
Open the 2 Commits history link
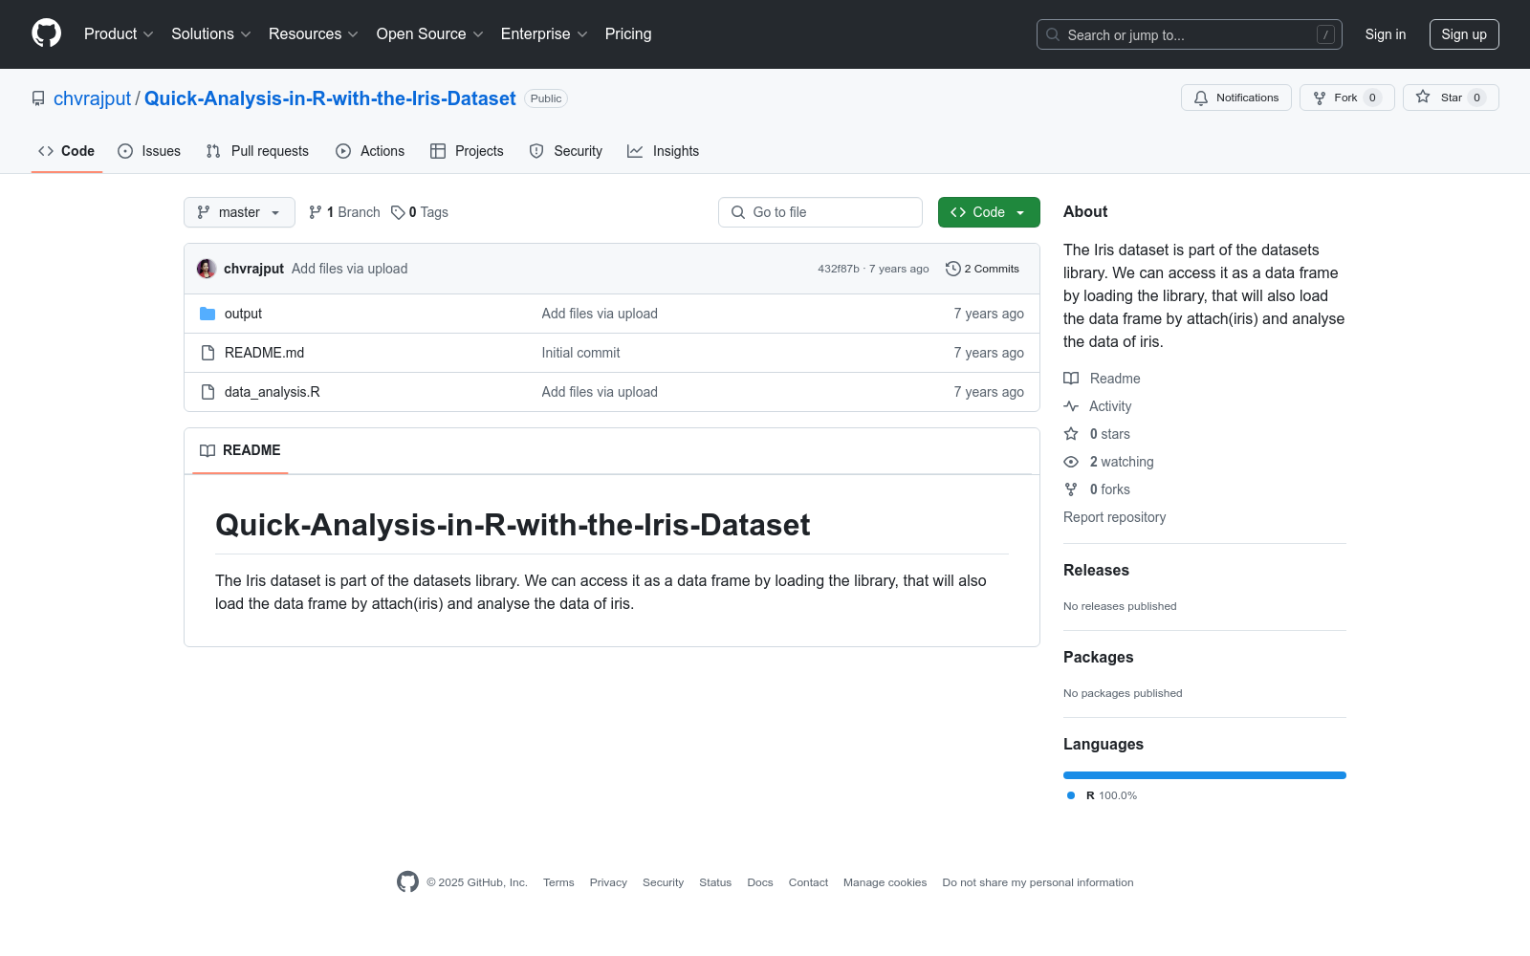[982, 269]
